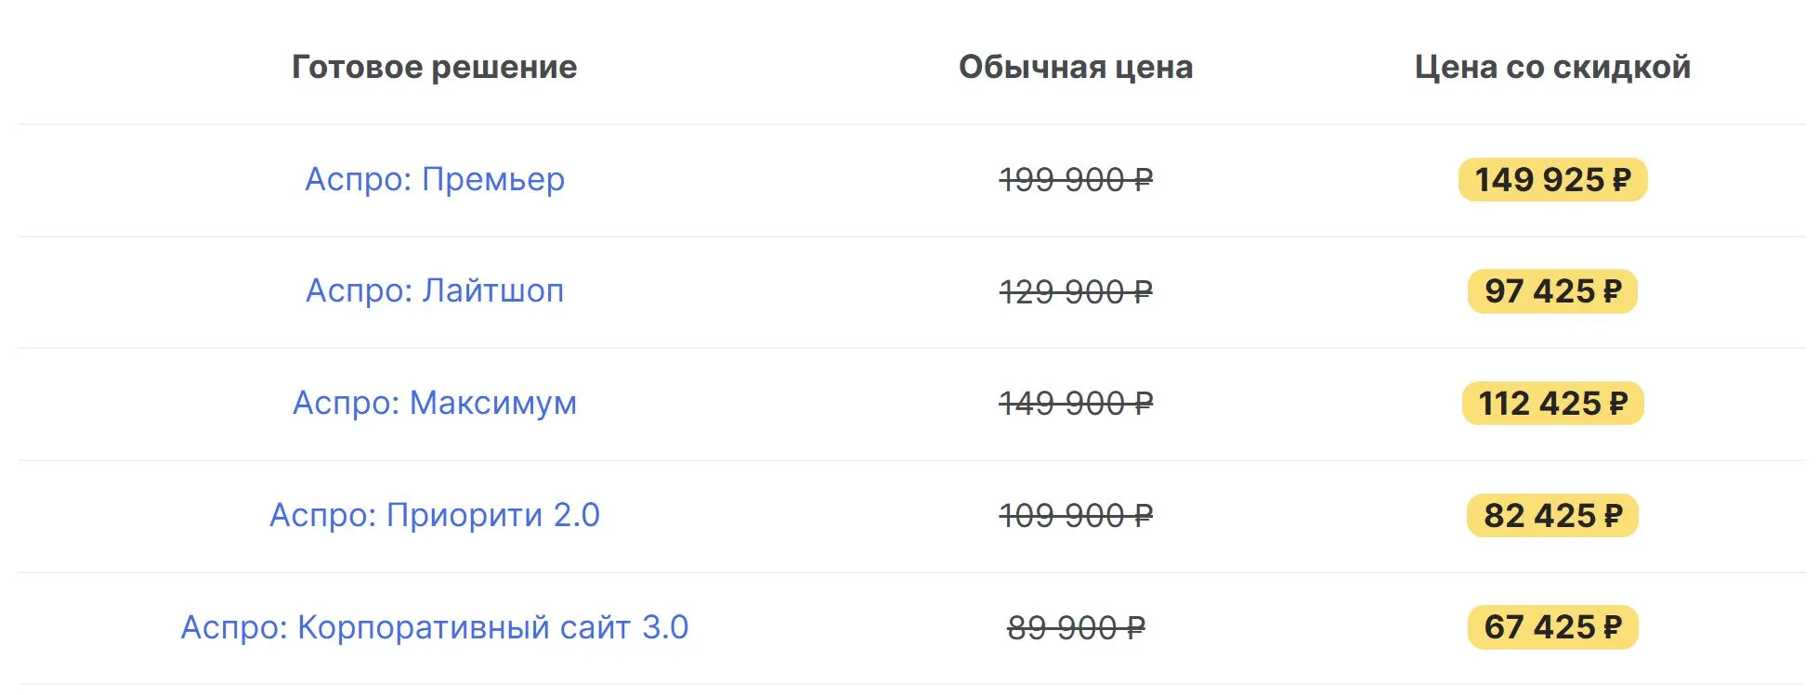Click the Обычная цена column header
Screen dimensions: 1818x695
pyautogui.click(x=1075, y=67)
